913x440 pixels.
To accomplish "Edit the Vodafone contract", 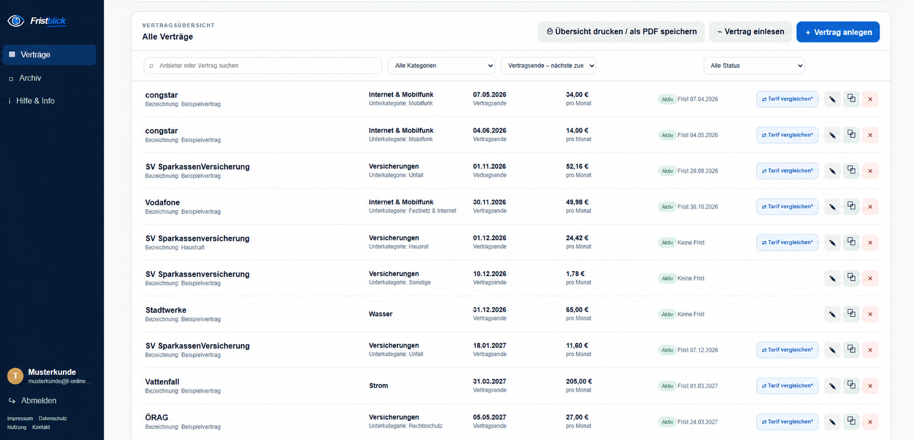I will click(832, 207).
